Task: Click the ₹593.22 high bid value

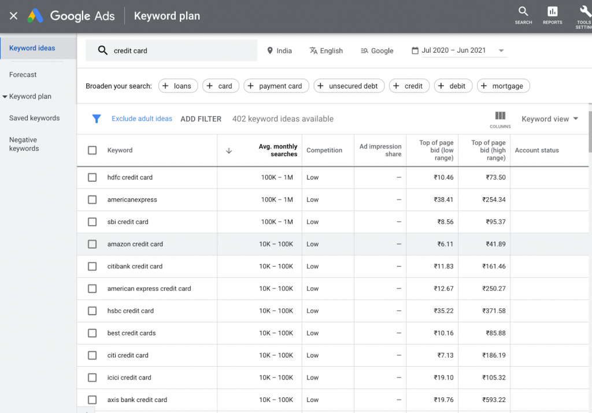Action: coord(494,400)
